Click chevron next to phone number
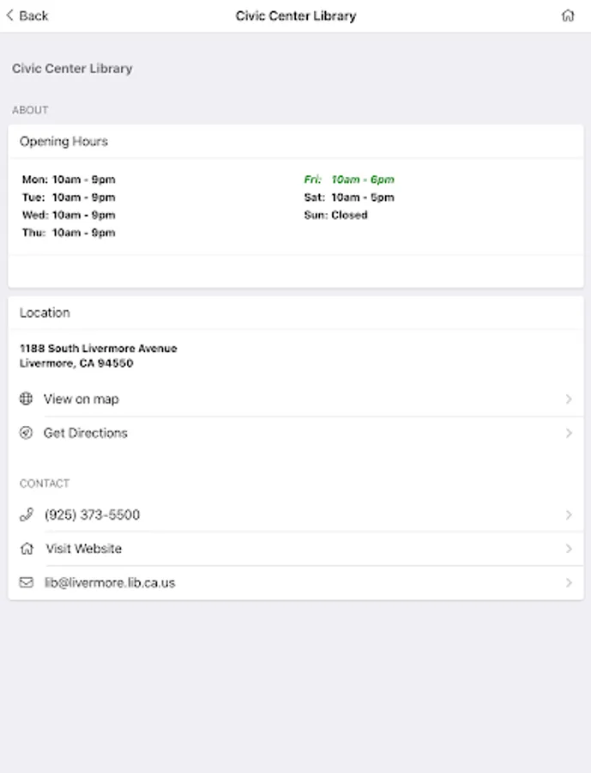The image size is (591, 773). pyautogui.click(x=569, y=514)
